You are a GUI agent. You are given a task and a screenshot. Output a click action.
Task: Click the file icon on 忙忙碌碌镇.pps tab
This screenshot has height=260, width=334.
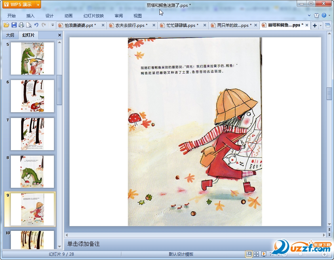point(162,25)
